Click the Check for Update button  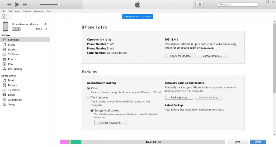[180, 56]
